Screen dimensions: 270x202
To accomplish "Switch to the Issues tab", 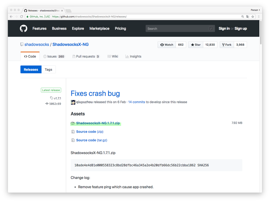I will 54,56.
